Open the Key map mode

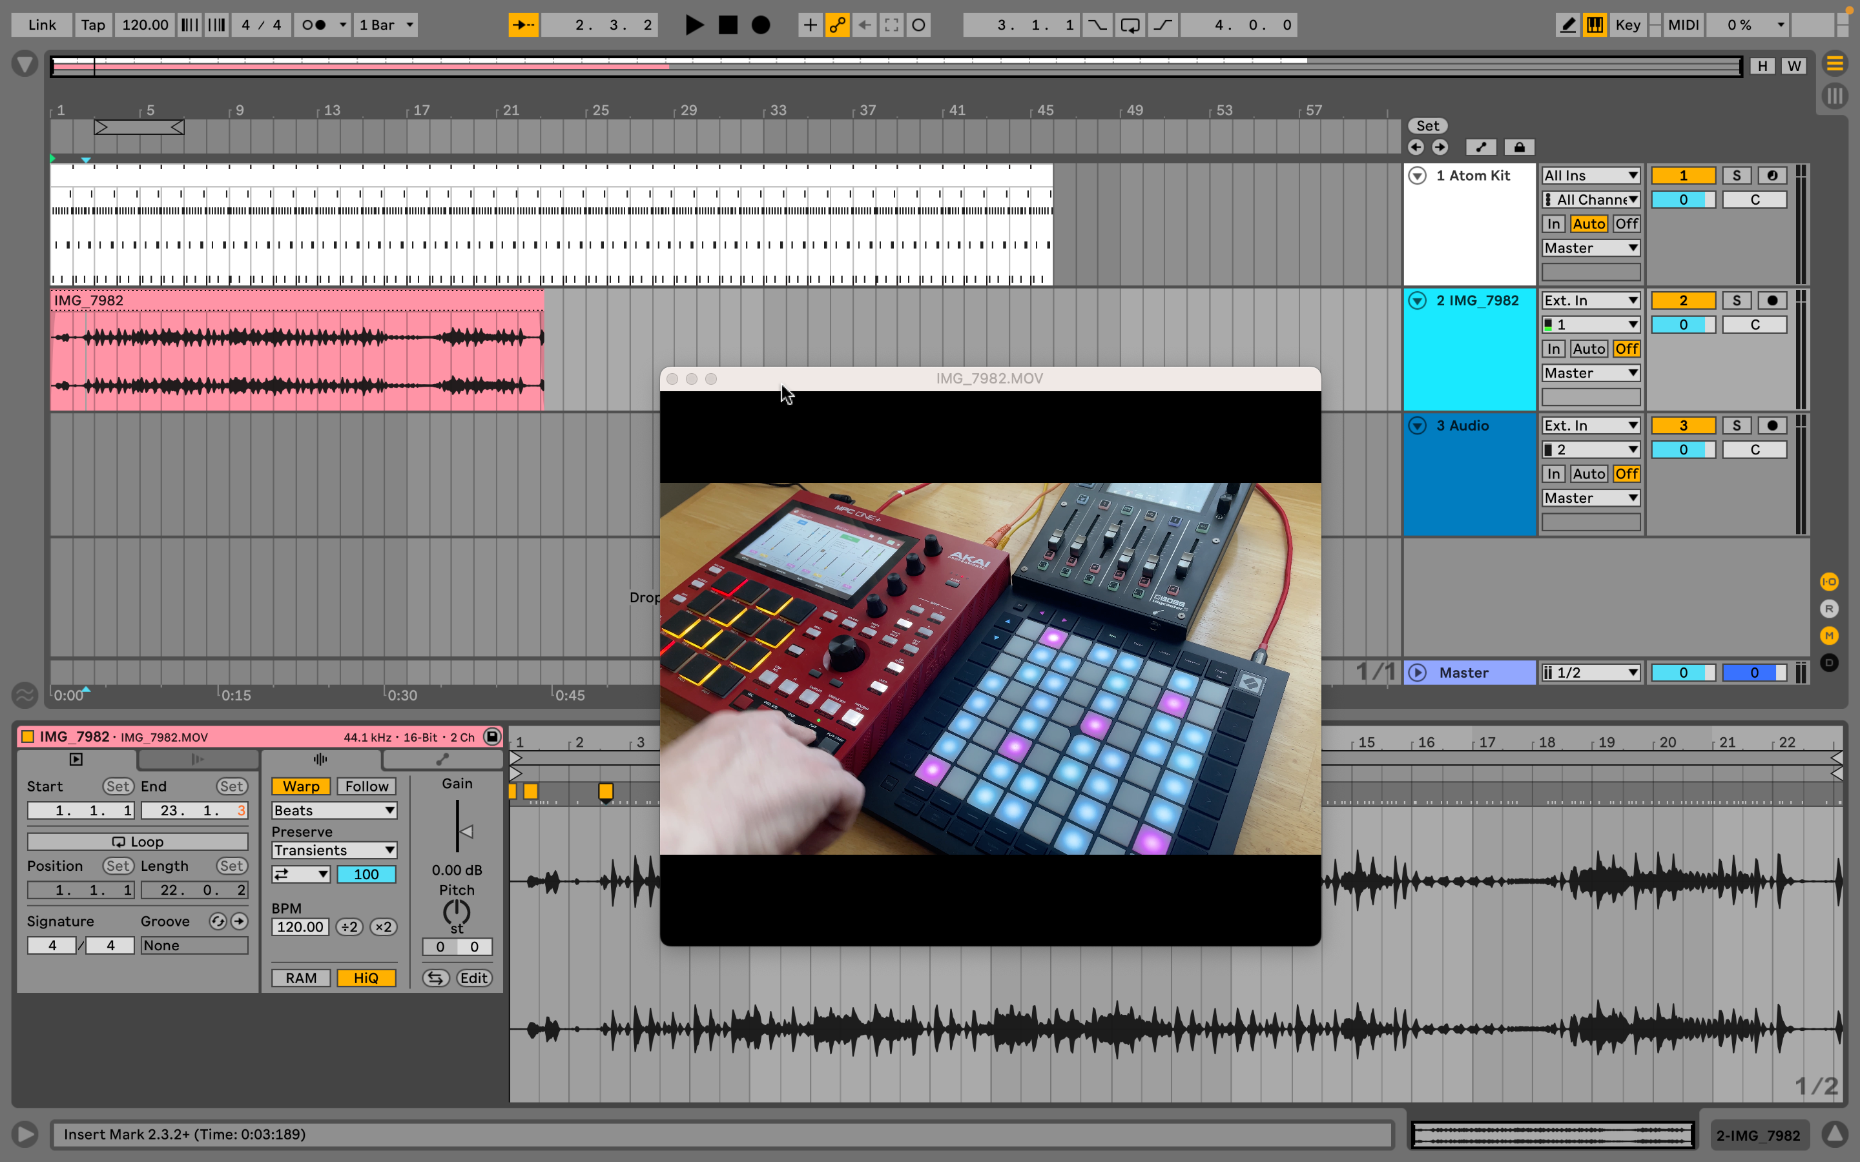pos(1627,25)
